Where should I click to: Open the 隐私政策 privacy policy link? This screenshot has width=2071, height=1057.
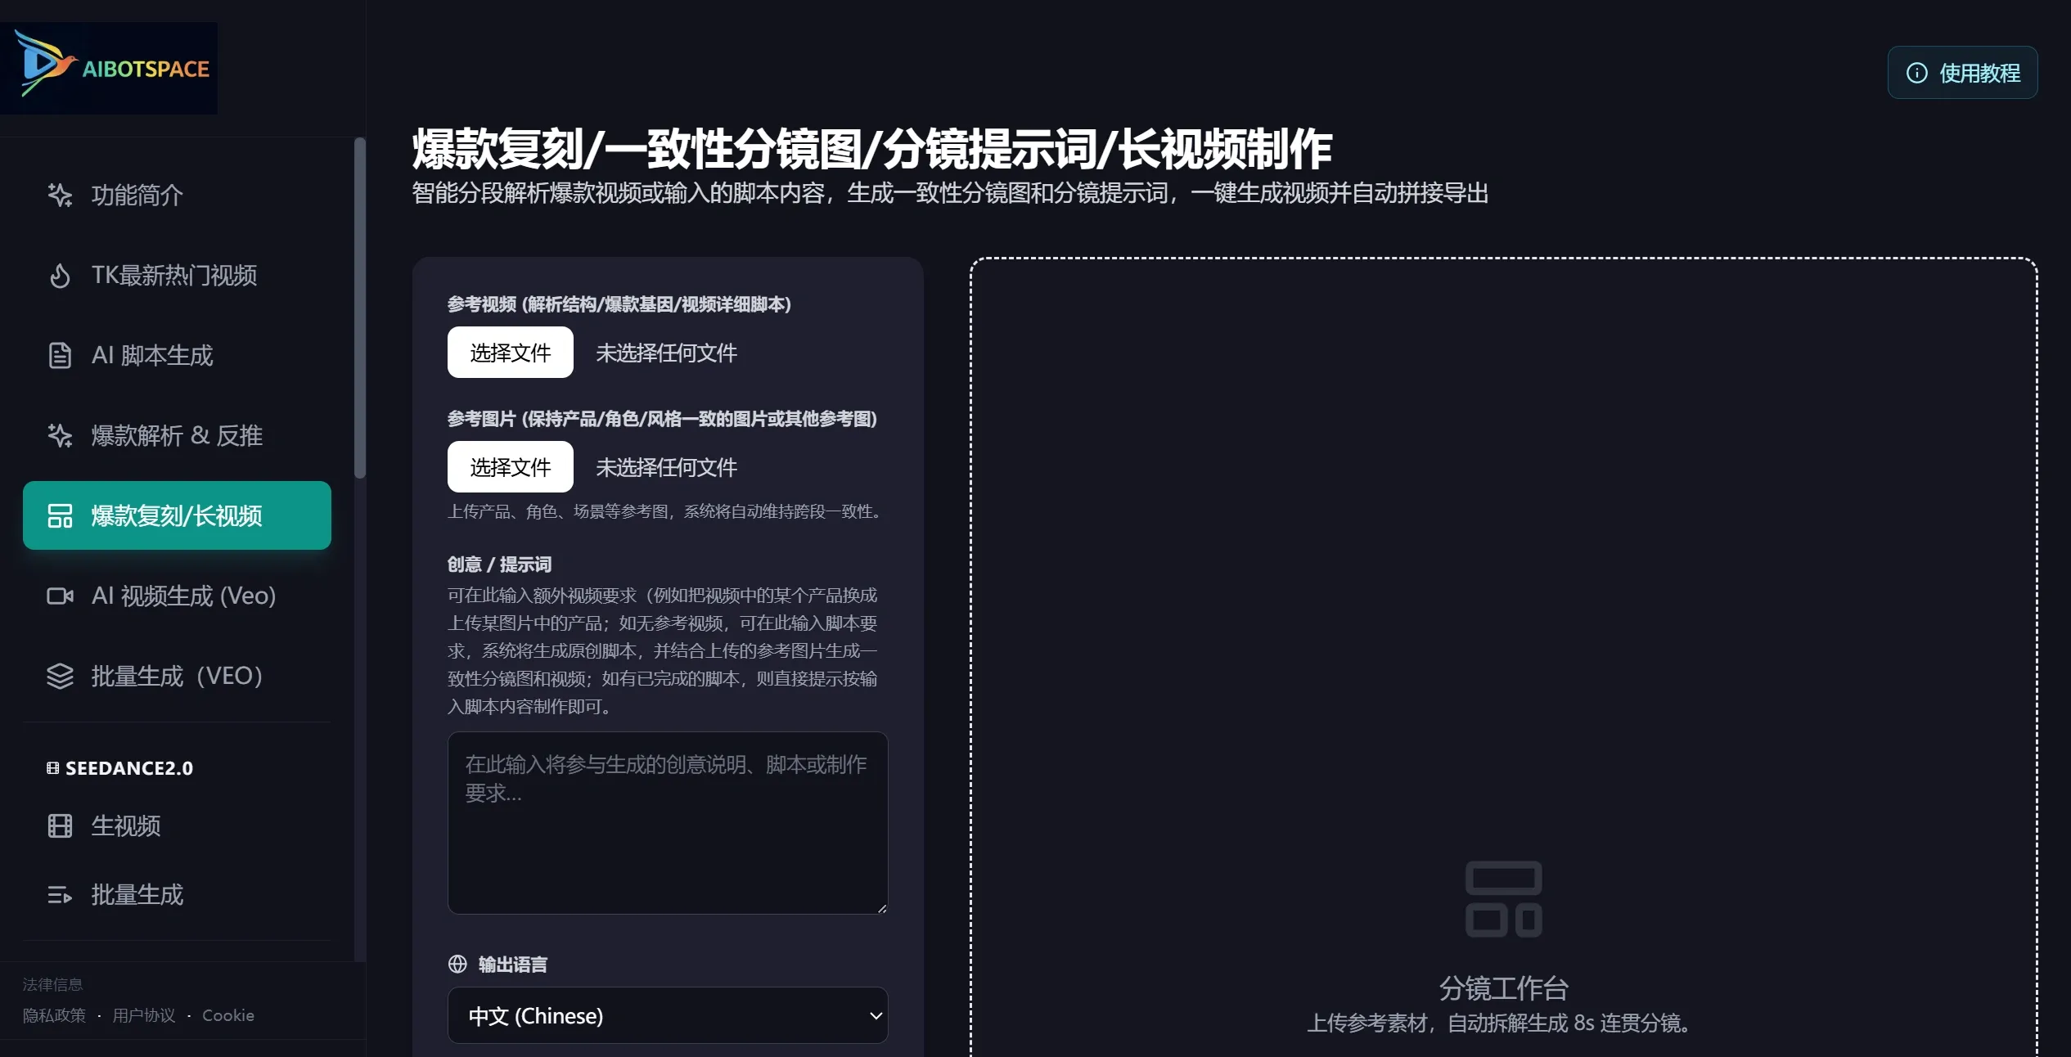pyautogui.click(x=52, y=1014)
